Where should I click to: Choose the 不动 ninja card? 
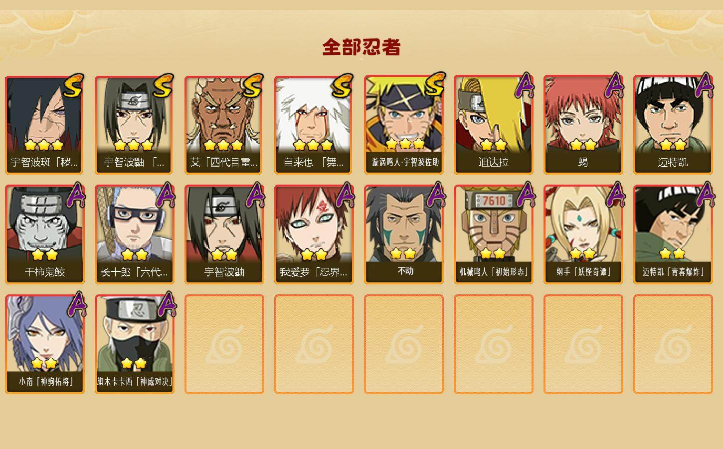[404, 234]
